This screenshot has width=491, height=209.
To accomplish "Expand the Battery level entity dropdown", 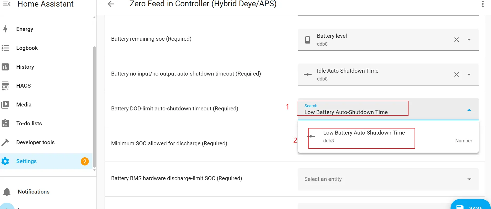I will (x=469, y=40).
